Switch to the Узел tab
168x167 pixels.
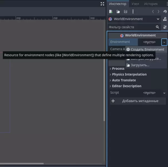tap(135, 4)
